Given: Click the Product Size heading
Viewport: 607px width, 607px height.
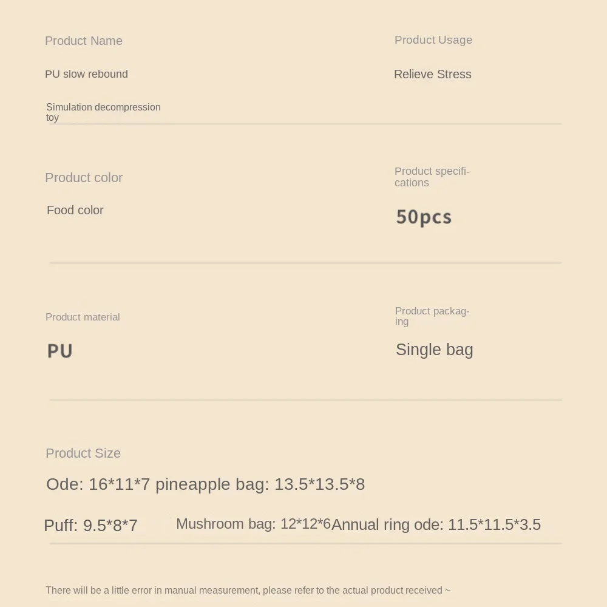Looking at the screenshot, I should (83, 453).
